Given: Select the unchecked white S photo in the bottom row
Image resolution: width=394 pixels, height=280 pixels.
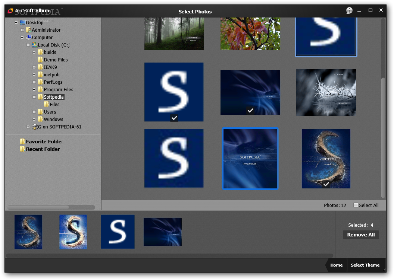Looking at the screenshot, I should [174, 158].
